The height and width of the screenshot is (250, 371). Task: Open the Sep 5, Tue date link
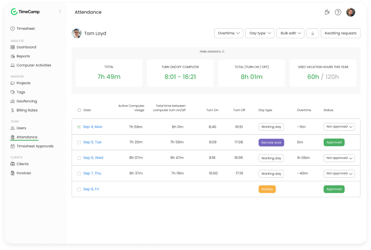(92, 142)
